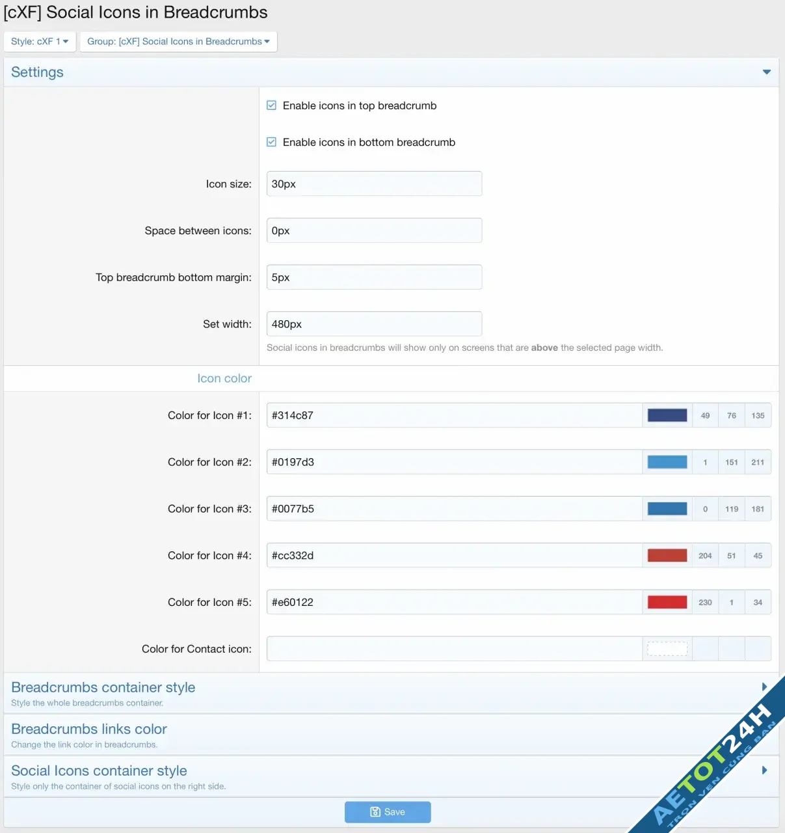Click the light blue Icon #2 swatch
Image resolution: width=785 pixels, height=833 pixels.
667,462
